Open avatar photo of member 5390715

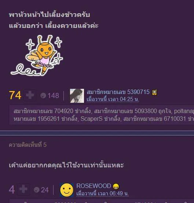pos(77,96)
